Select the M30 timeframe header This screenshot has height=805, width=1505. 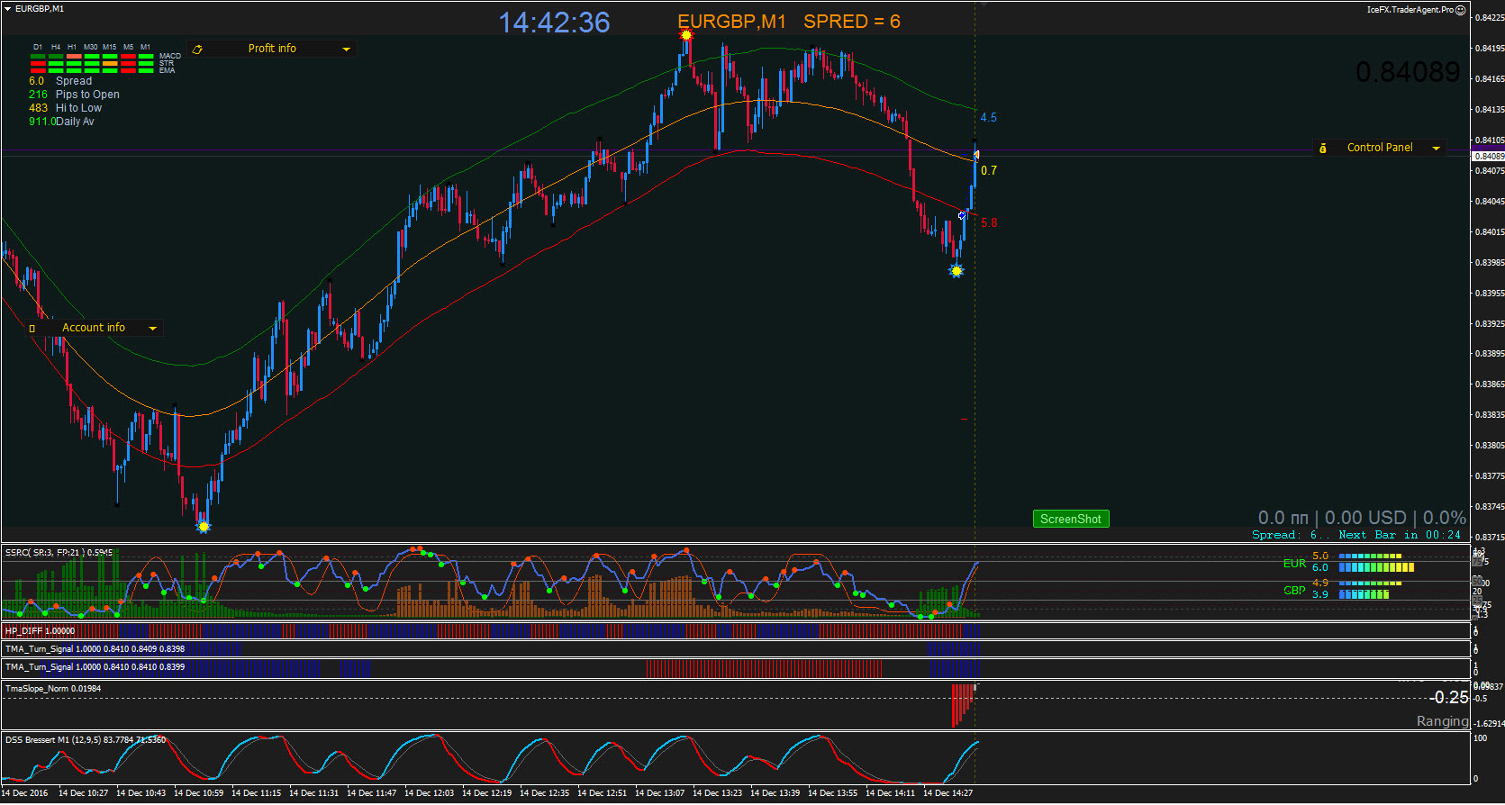pos(91,47)
